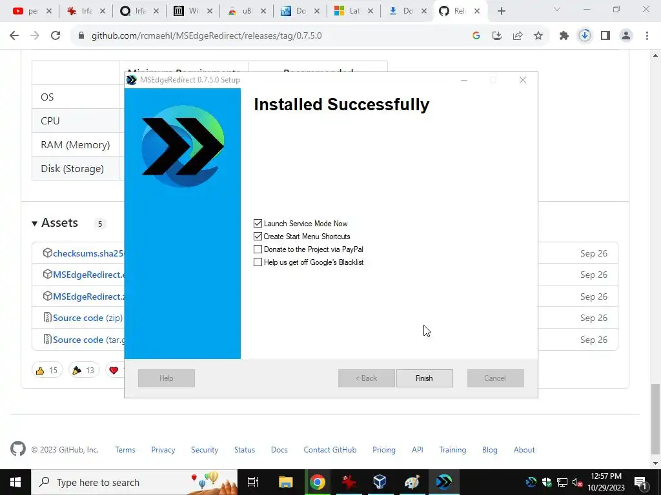This screenshot has height=495, width=661.
Task: Open GitHub API footer link
Action: [x=418, y=449]
